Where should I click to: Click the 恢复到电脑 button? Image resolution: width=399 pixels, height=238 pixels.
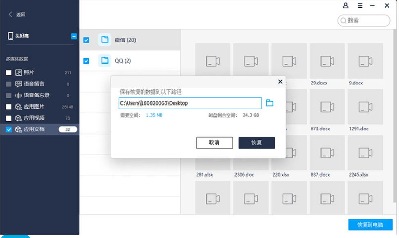pyautogui.click(x=370, y=225)
